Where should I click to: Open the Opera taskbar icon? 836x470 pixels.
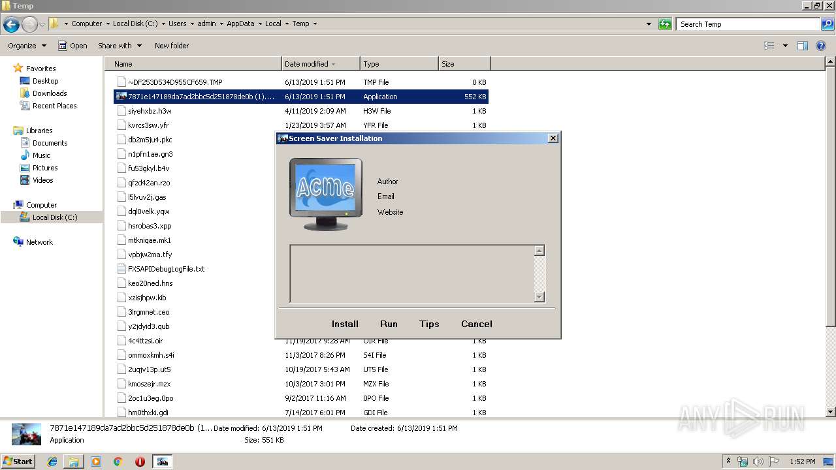(x=140, y=462)
